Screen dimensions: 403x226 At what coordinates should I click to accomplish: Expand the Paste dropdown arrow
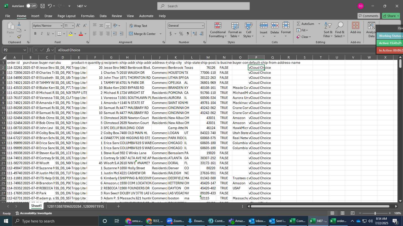(x=10, y=36)
